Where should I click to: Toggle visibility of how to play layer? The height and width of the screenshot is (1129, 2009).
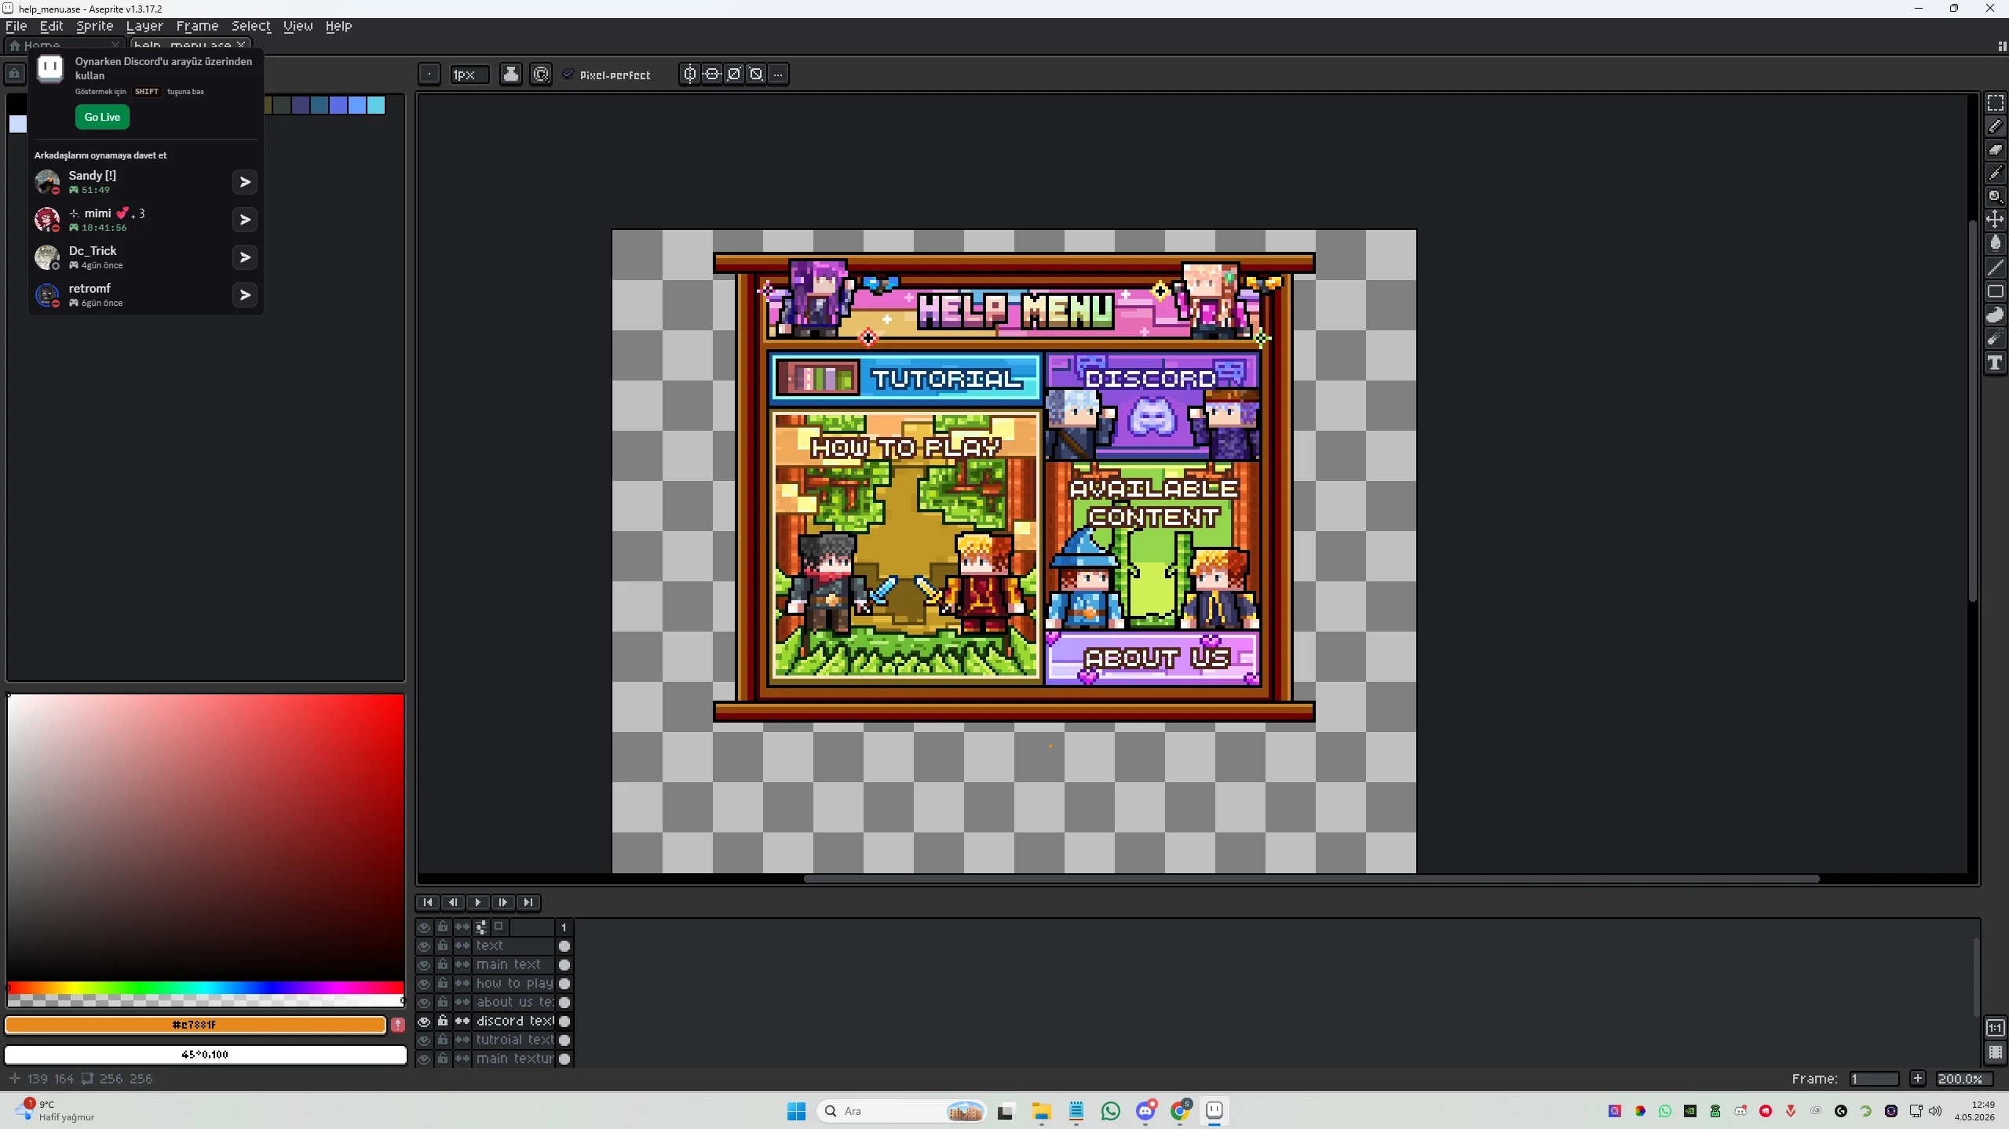click(424, 984)
